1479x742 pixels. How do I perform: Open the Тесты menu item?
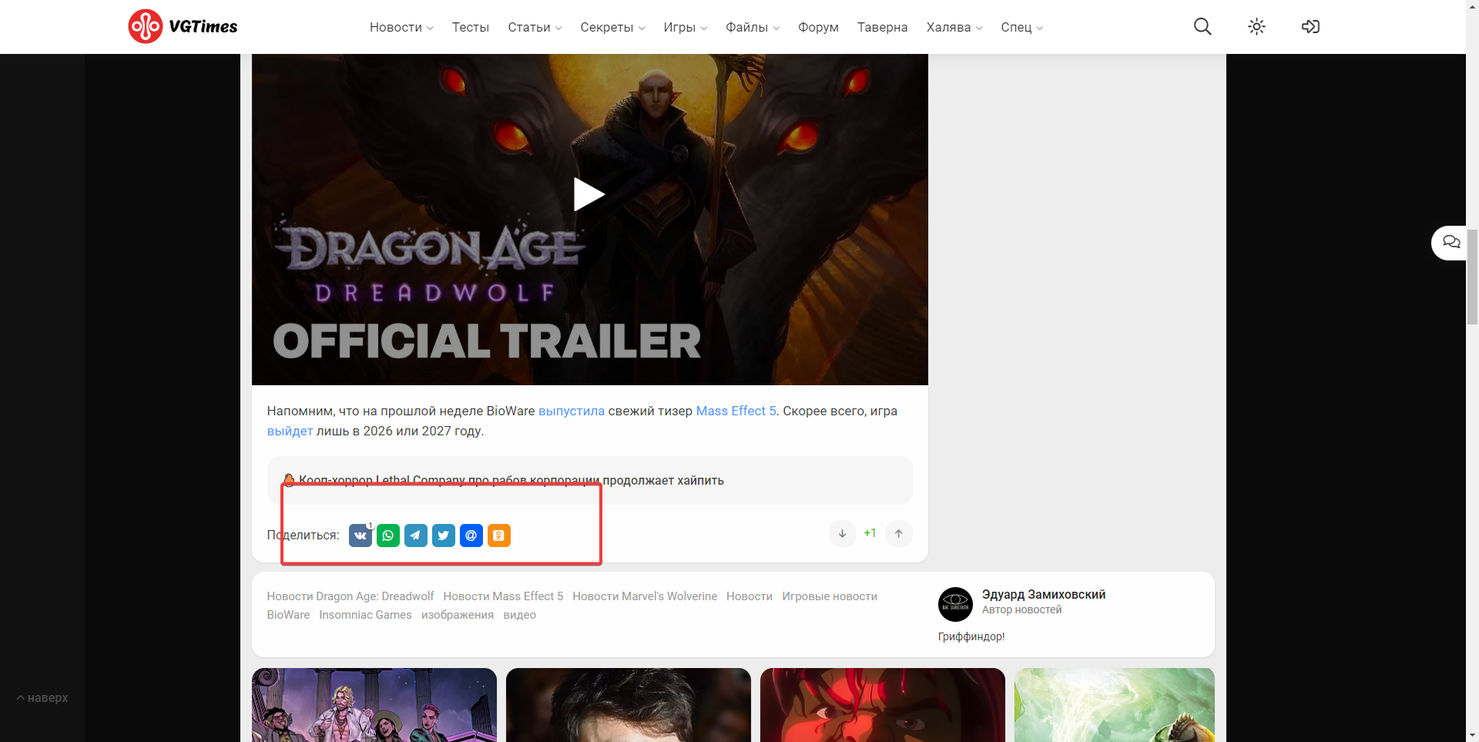pyautogui.click(x=470, y=28)
